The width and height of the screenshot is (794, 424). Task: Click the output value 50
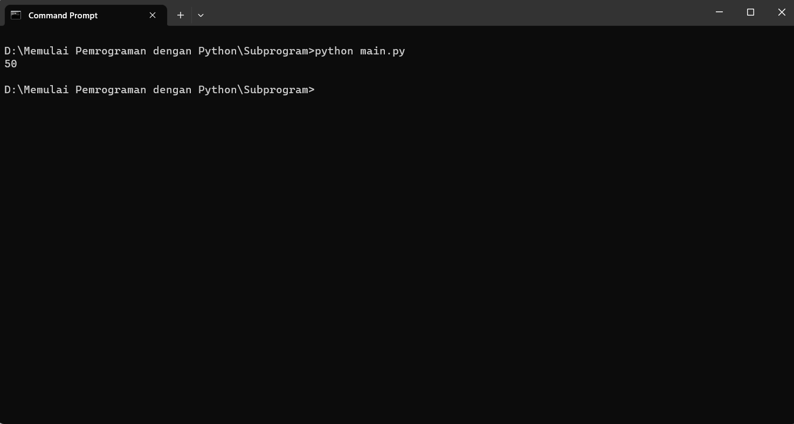tap(11, 64)
